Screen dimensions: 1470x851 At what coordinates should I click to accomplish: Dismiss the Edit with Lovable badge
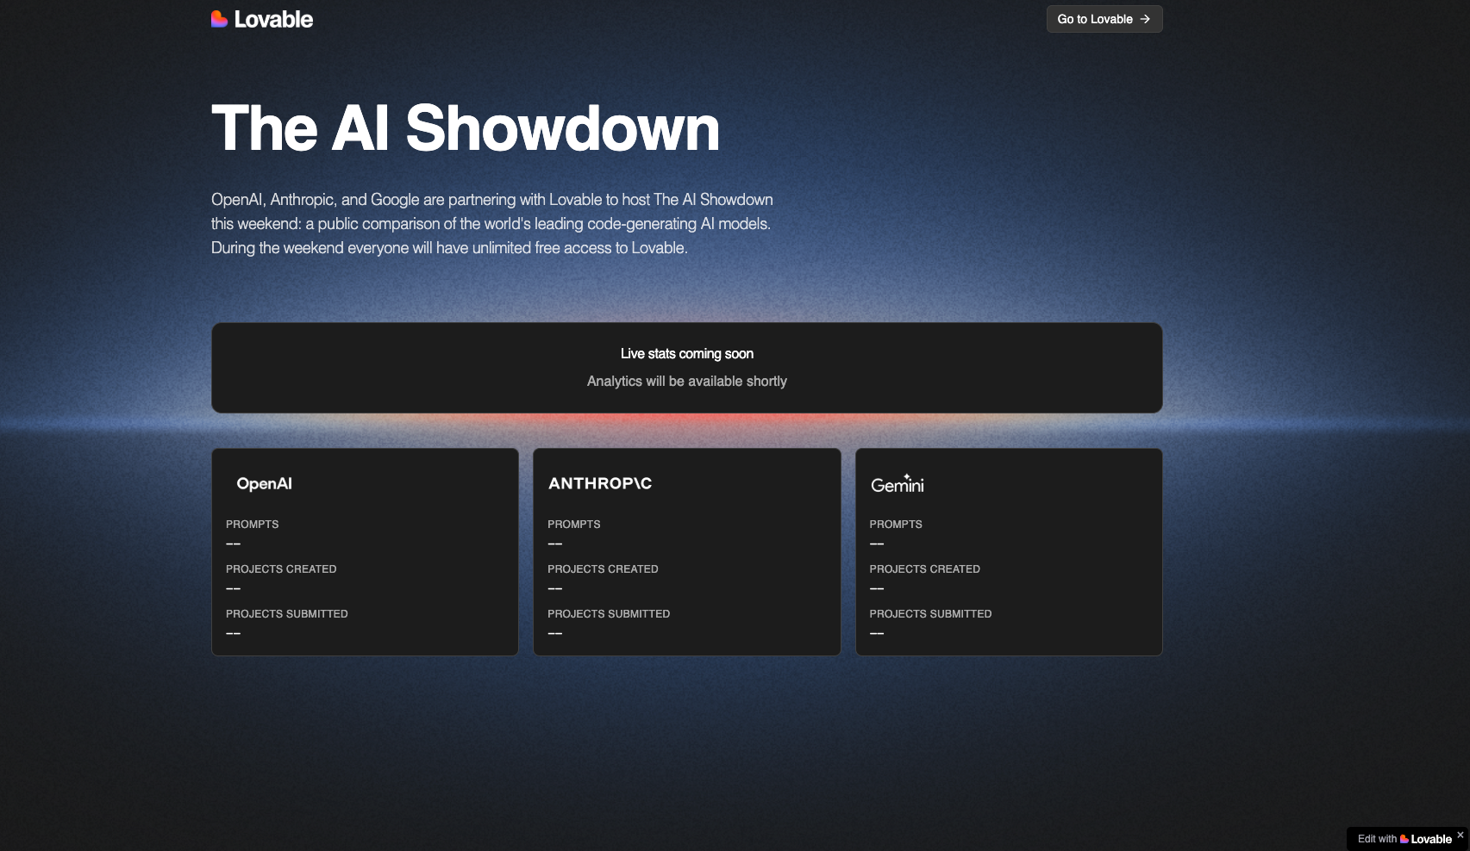(1460, 835)
